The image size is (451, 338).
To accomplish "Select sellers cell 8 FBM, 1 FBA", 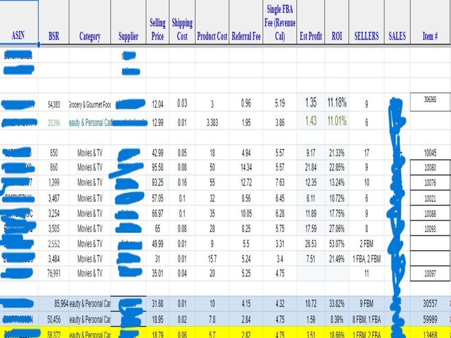I will pos(366,319).
